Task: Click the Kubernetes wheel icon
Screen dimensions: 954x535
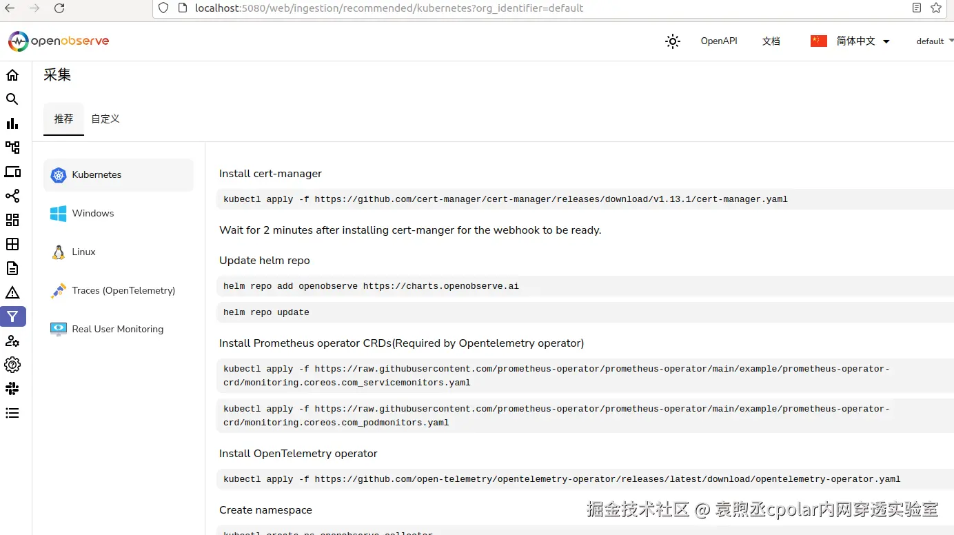Action: tap(59, 175)
